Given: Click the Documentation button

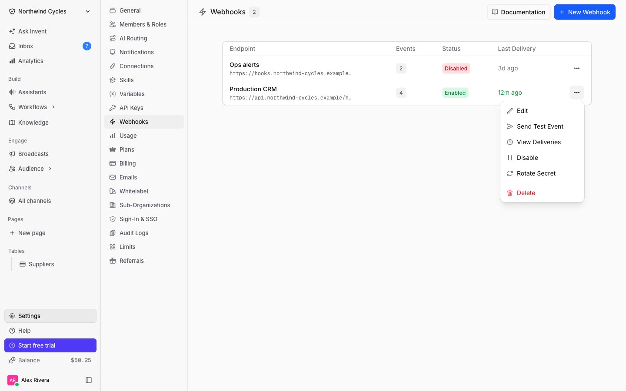Looking at the screenshot, I should click(x=519, y=12).
